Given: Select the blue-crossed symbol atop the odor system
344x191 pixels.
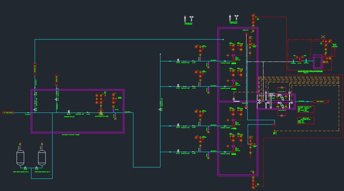Looking at the screenshot, I should point(323,36).
